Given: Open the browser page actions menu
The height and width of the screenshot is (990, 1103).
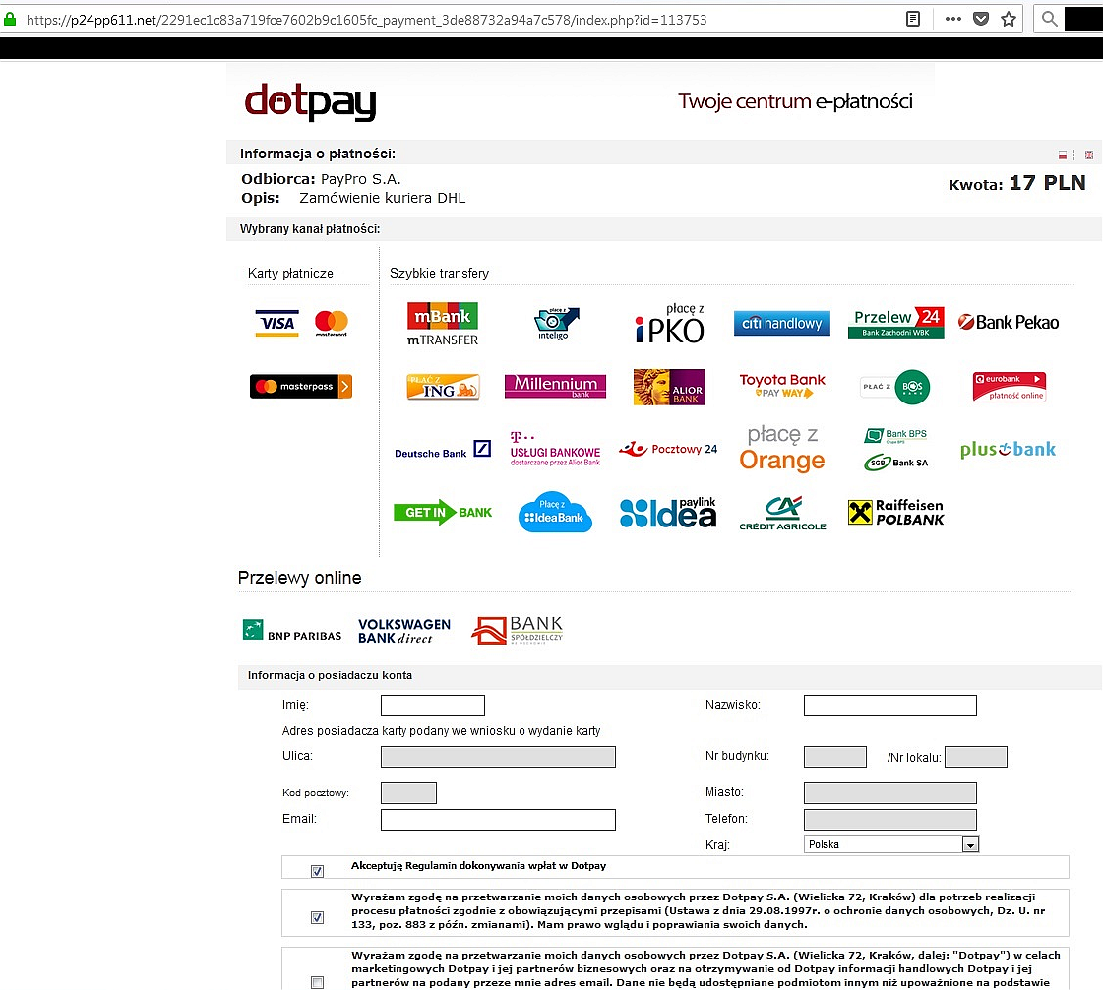Looking at the screenshot, I should point(952,19).
